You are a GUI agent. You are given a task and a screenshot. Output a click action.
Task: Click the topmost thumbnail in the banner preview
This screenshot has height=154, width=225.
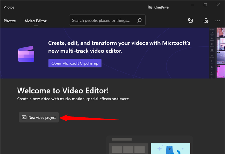pyautogui.click(x=221, y=32)
